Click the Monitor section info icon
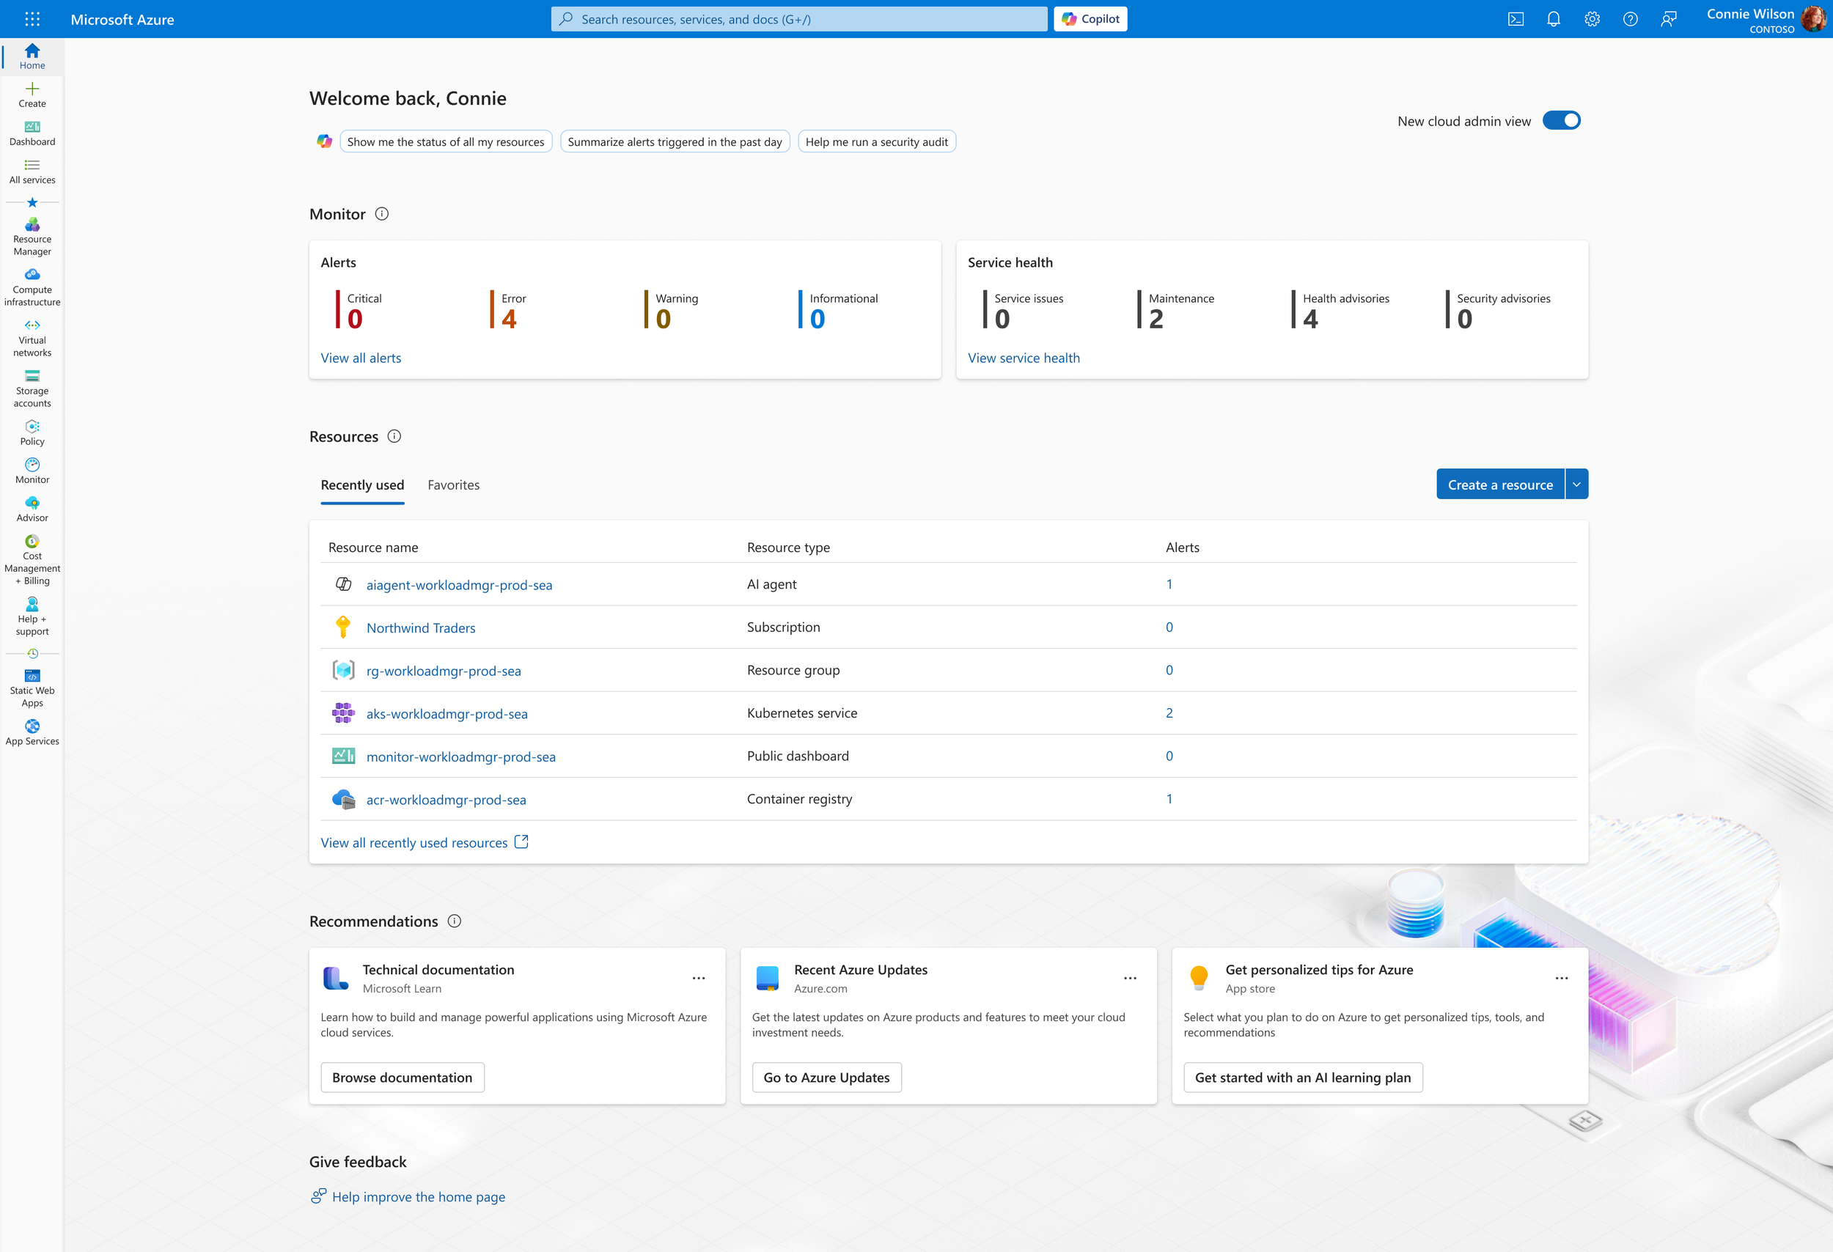 click(382, 213)
